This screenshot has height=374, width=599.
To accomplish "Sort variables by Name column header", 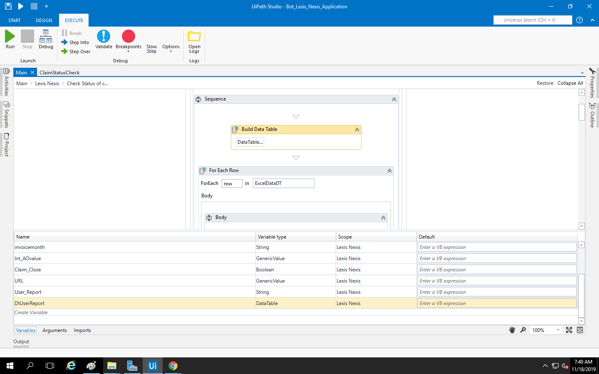I will point(135,237).
